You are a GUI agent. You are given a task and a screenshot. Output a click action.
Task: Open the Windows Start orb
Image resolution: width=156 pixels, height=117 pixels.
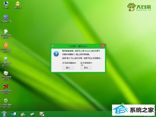click(x=4, y=114)
